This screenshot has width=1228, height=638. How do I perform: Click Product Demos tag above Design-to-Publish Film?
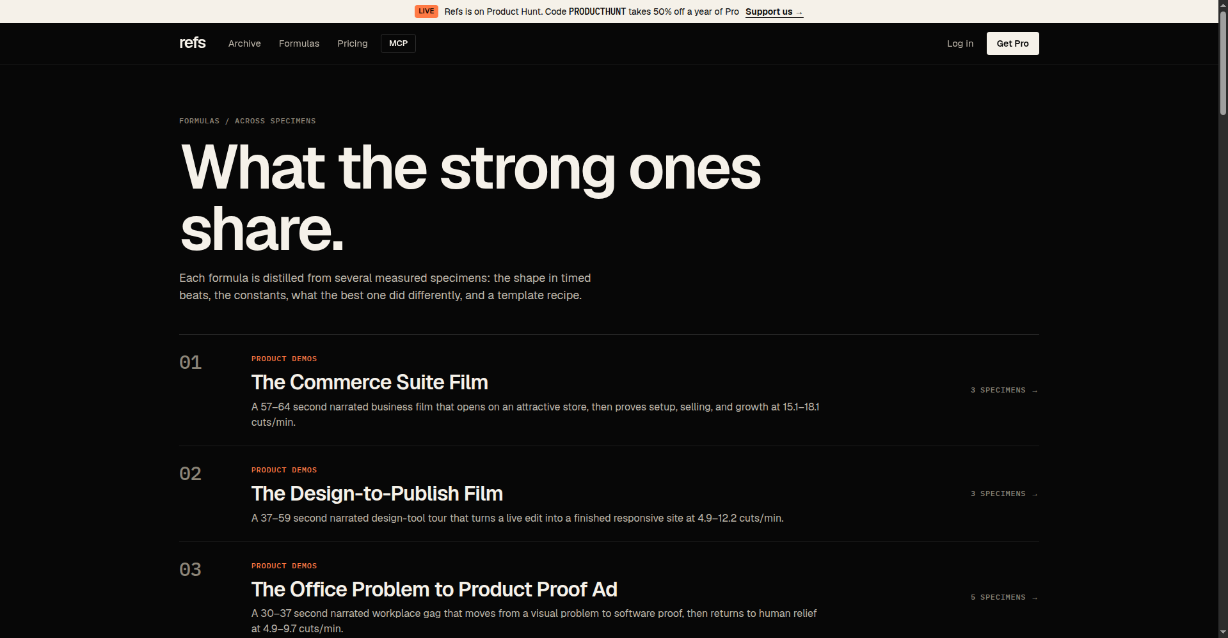coord(284,470)
